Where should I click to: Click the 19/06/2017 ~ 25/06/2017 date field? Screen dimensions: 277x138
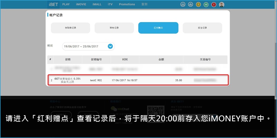(x=88, y=47)
